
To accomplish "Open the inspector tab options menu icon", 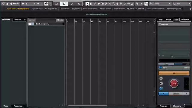I will 25,20.
